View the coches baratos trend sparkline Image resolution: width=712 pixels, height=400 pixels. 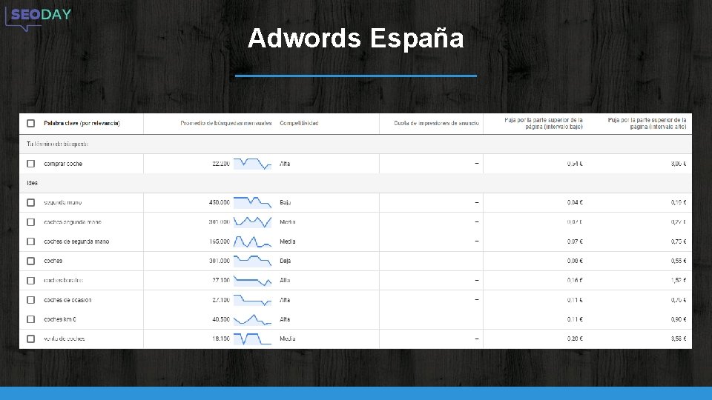point(252,281)
